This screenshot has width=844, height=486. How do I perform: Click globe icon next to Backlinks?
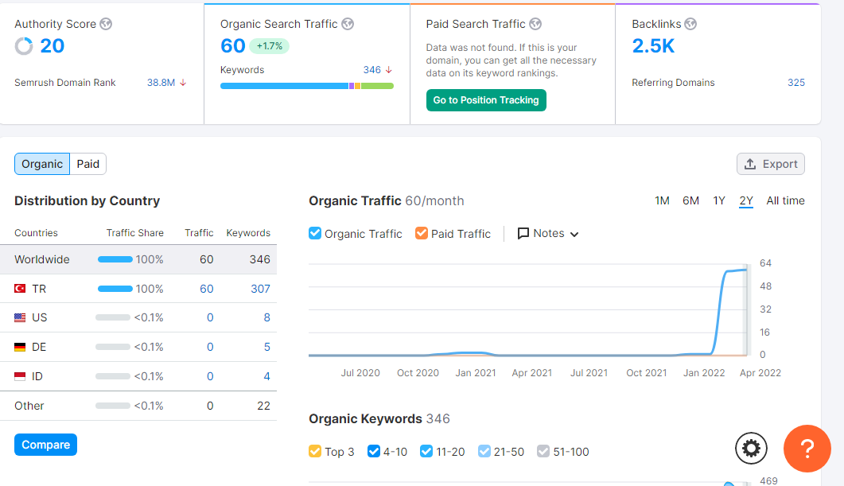coord(690,24)
